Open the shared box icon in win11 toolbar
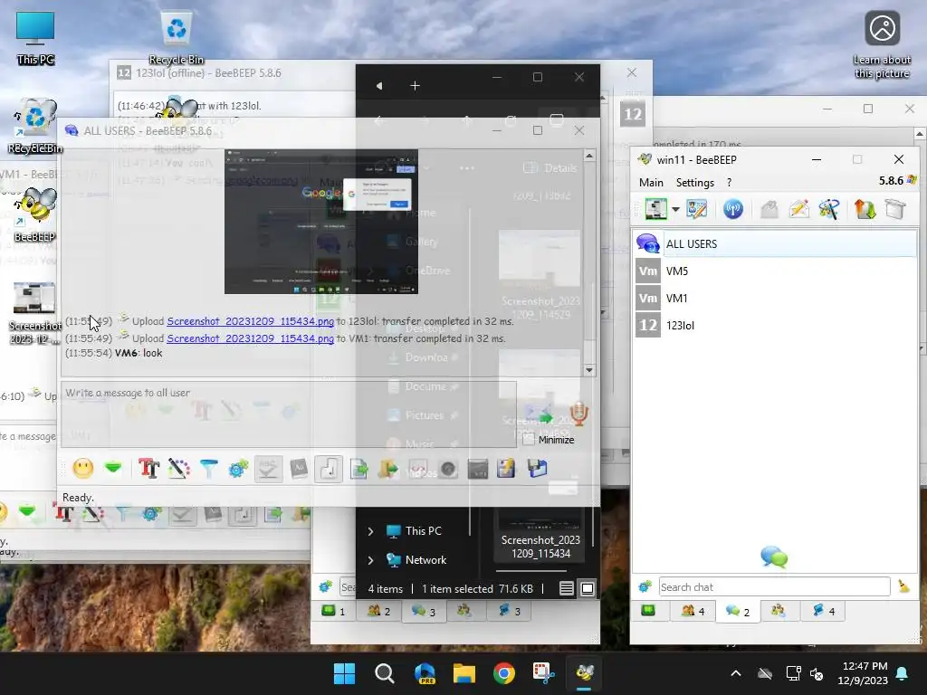The image size is (927, 695). [895, 209]
